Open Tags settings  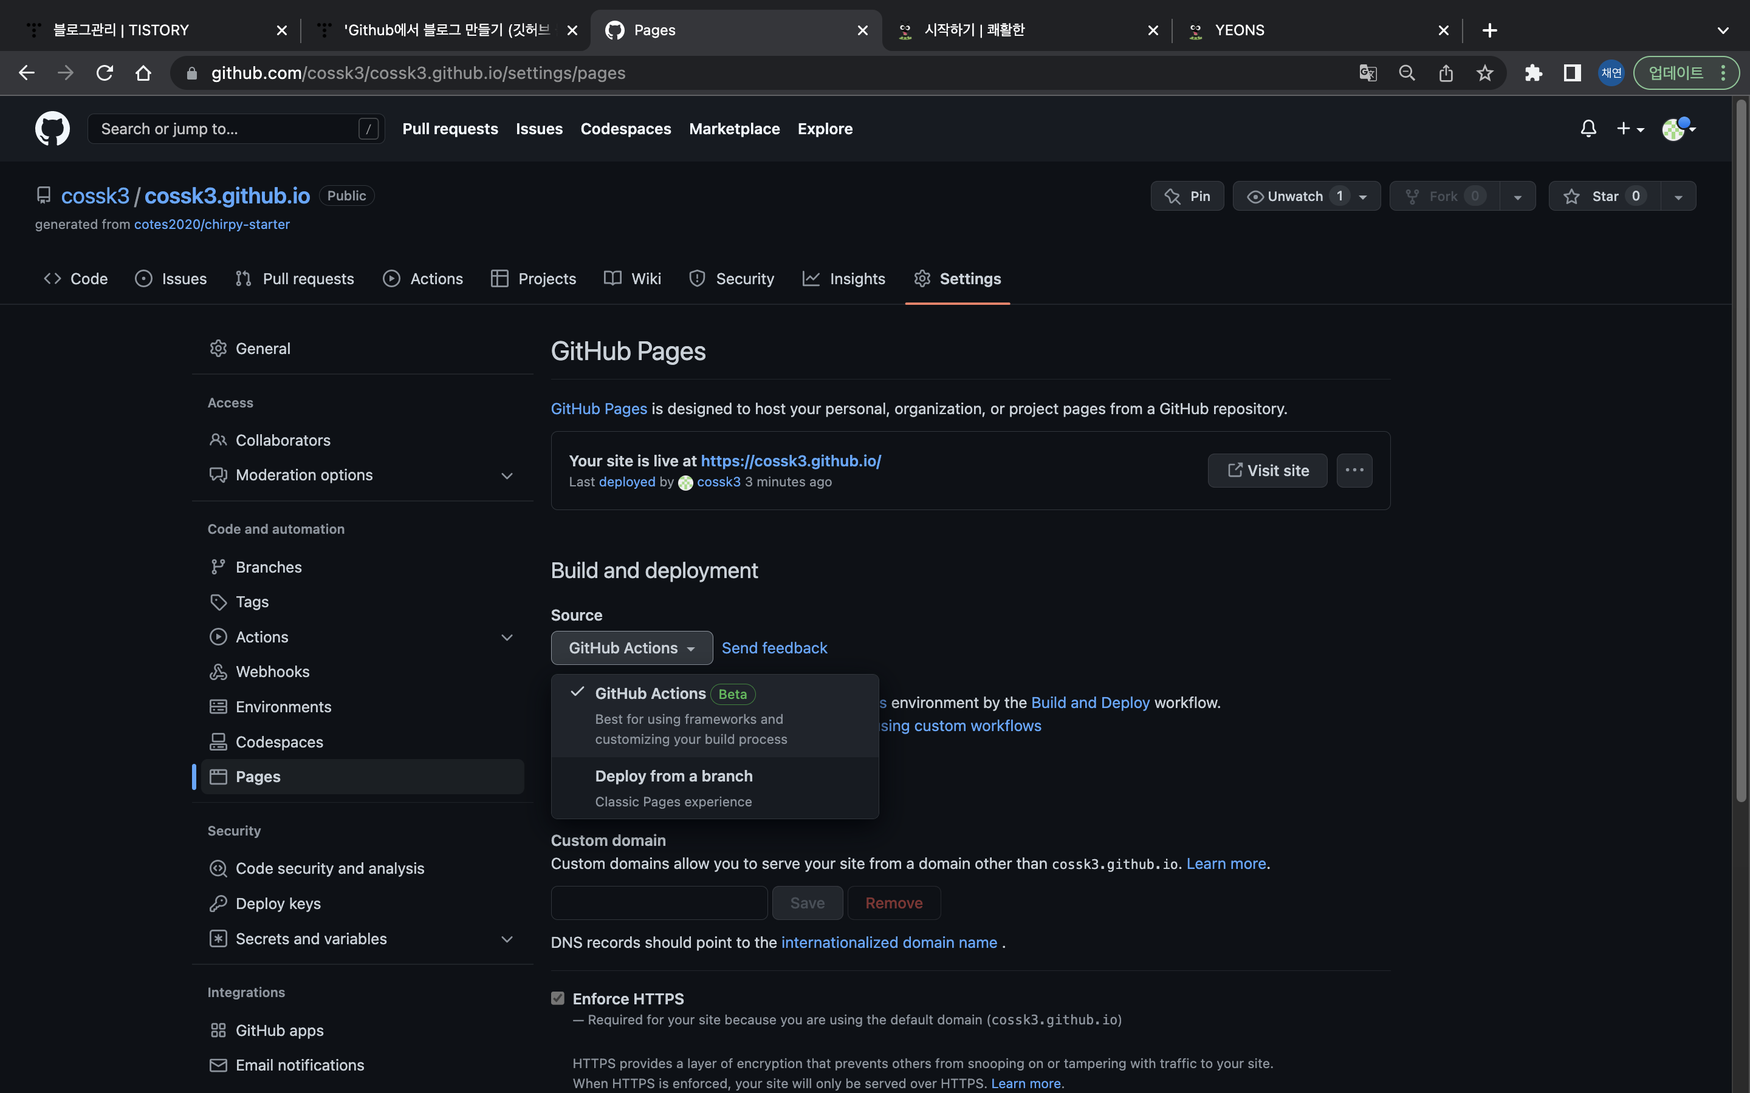[362, 602]
